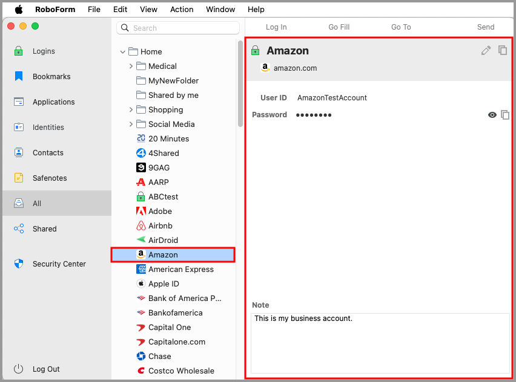
Task: Open the Applications window icon
Action: pos(19,102)
